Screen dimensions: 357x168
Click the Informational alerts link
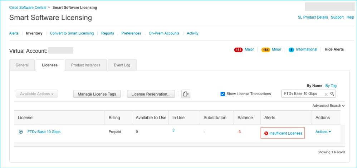click(x=307, y=49)
